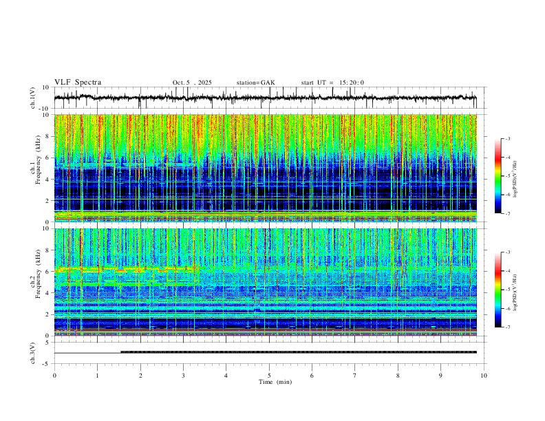545x421 pixels.
Task: Click the "-3" tick on ch.1 colorbar
Action: (508, 138)
